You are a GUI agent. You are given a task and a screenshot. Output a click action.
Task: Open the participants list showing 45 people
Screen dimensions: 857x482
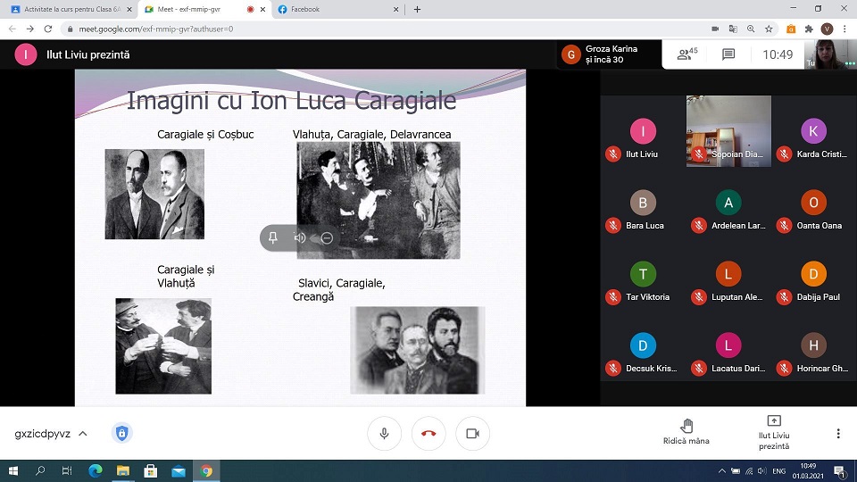click(x=687, y=54)
